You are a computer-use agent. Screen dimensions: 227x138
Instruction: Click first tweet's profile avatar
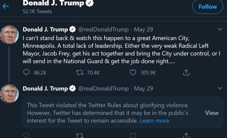click(9, 34)
